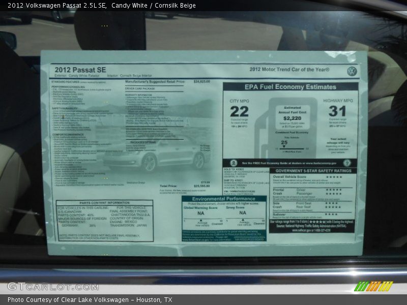Click the Photo Courtesy of Clear Lake Volkswagen caption
The image size is (407, 305).
tap(90, 300)
